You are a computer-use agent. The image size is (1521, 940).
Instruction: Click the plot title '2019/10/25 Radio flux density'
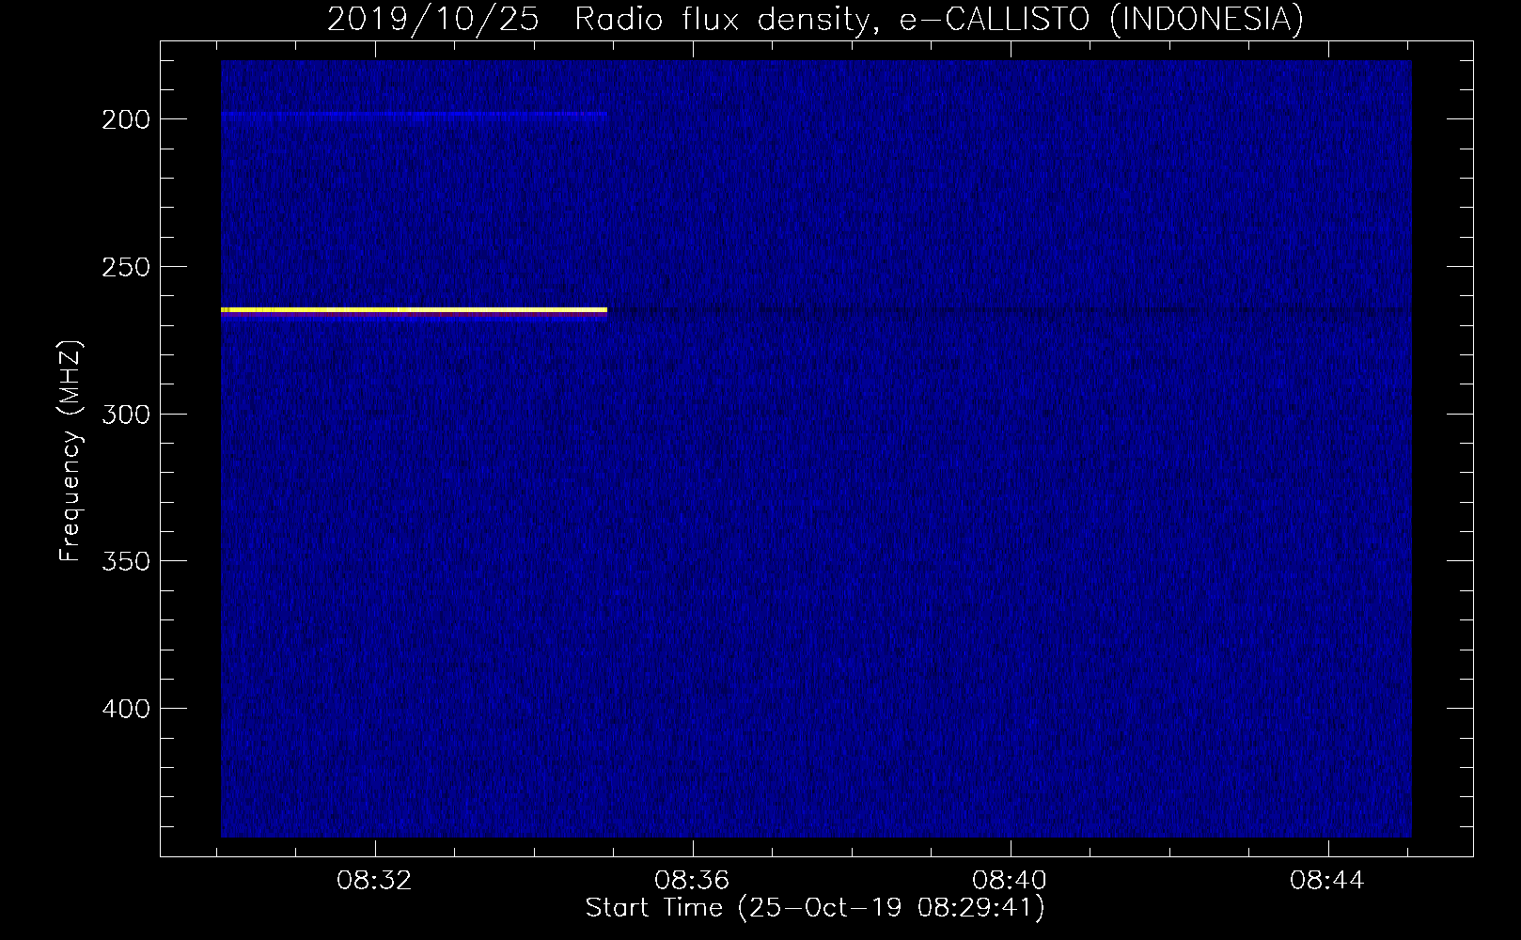[604, 19]
